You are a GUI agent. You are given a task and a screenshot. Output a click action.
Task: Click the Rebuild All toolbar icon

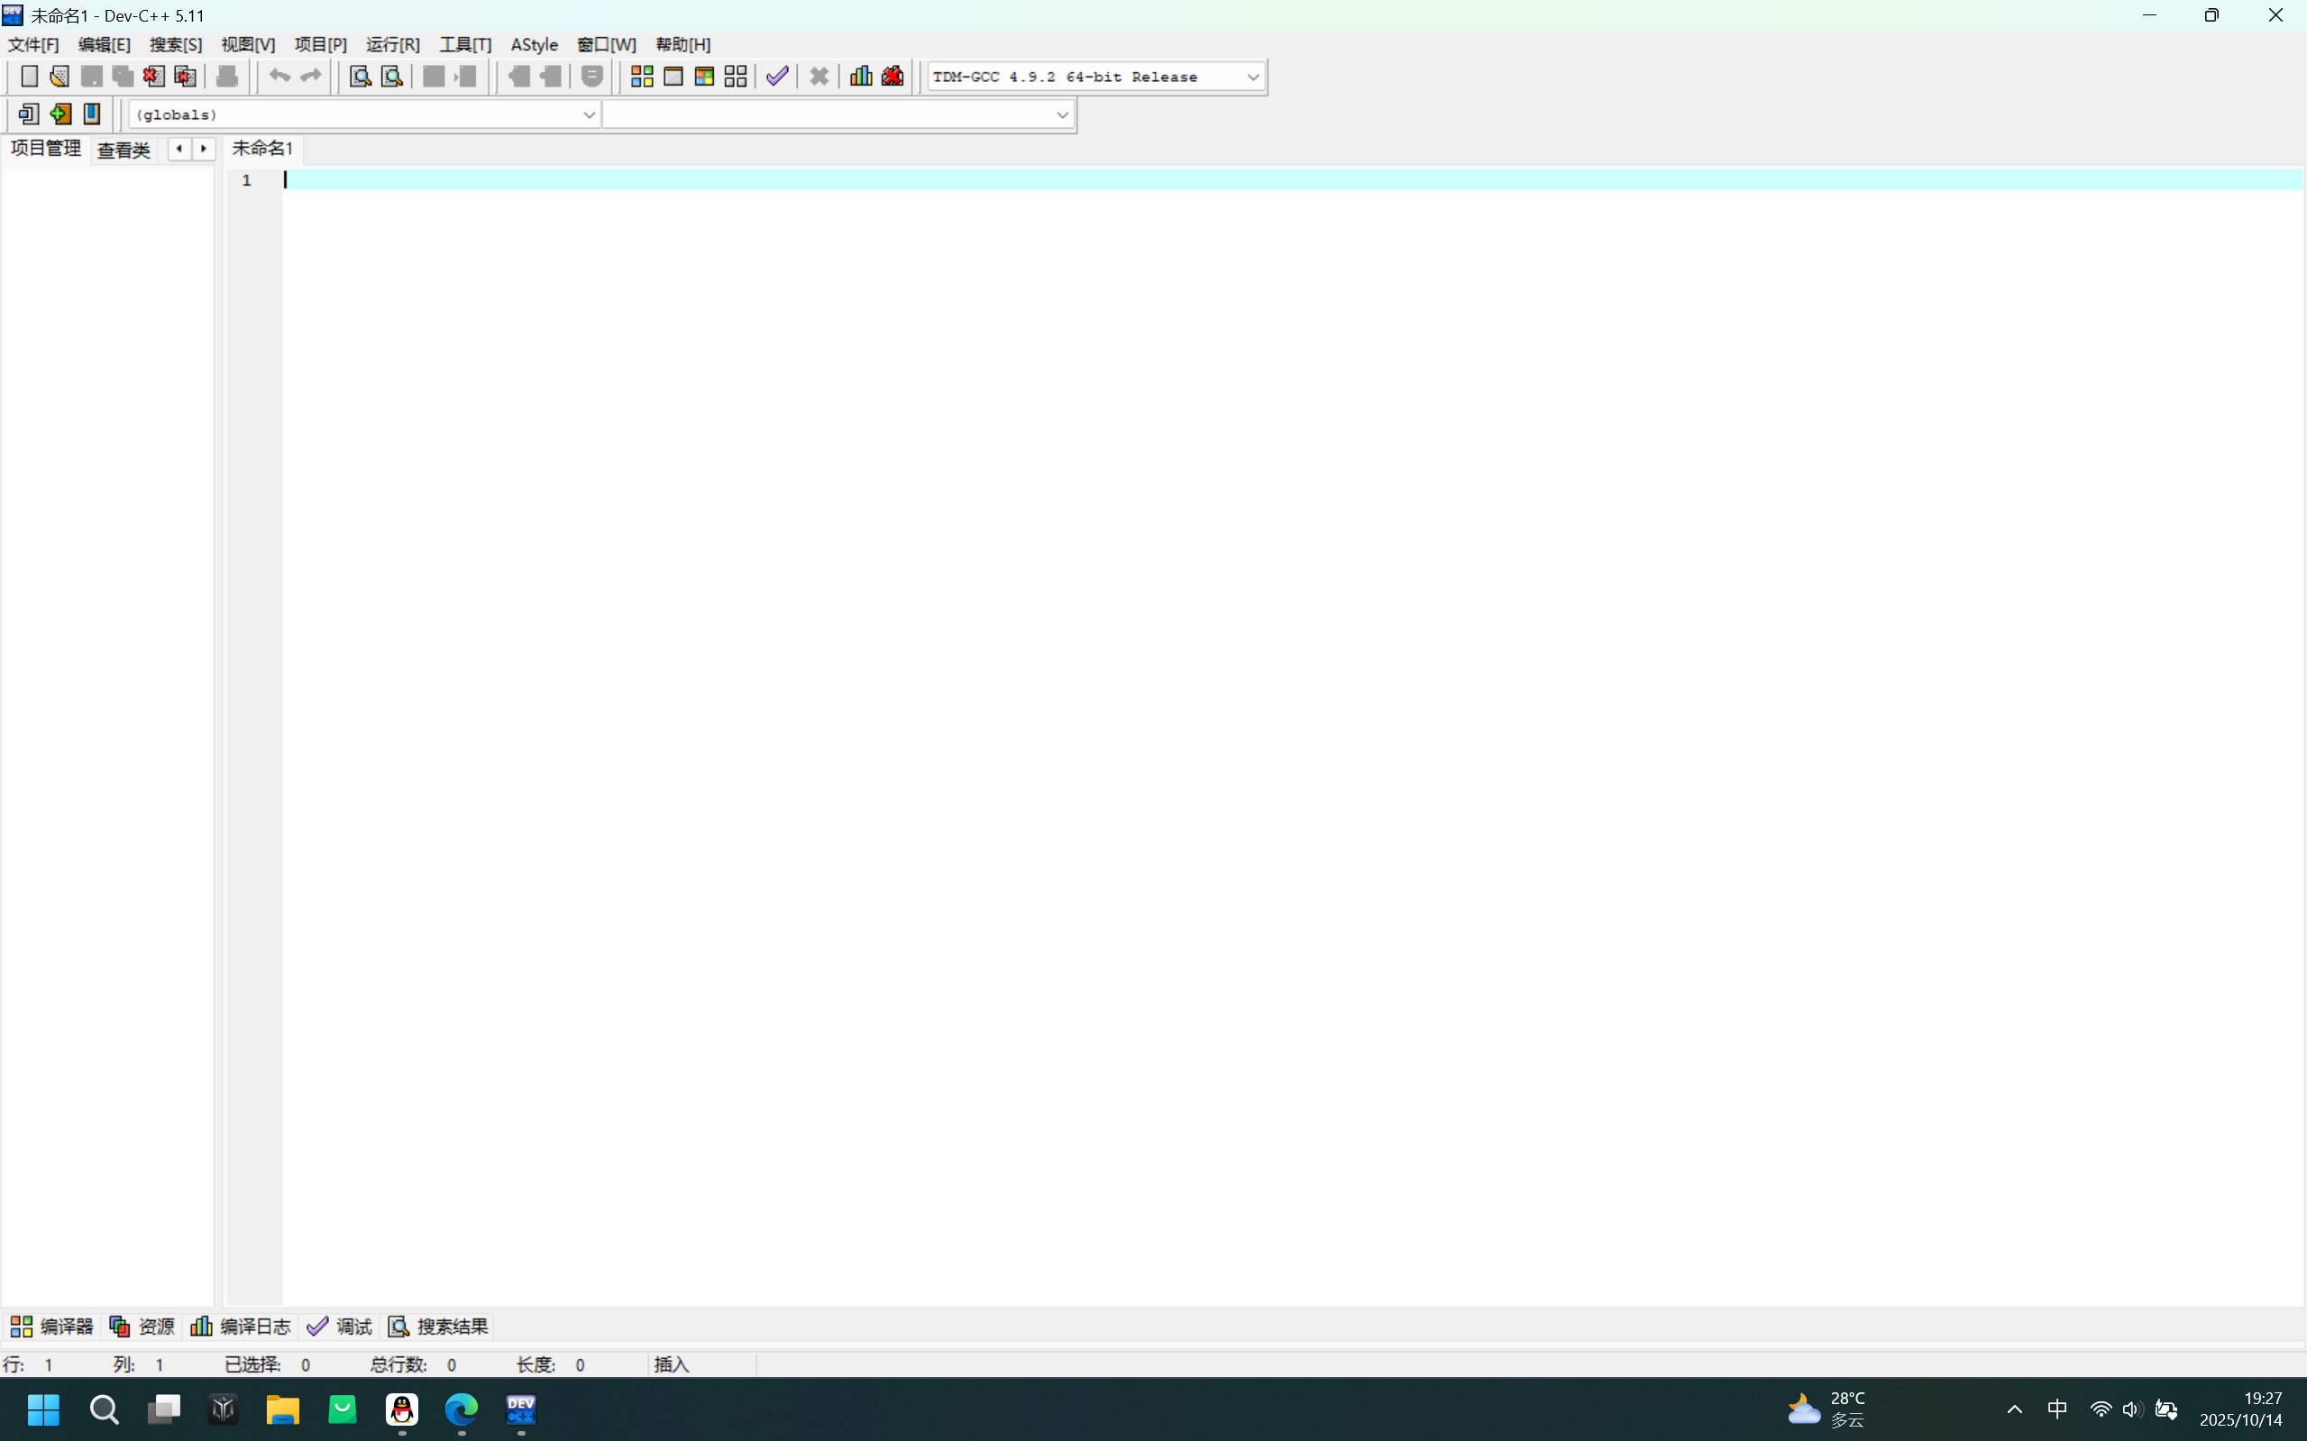(x=735, y=77)
